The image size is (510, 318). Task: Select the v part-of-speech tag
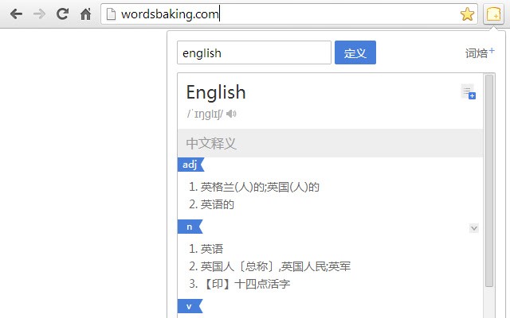pyautogui.click(x=190, y=306)
